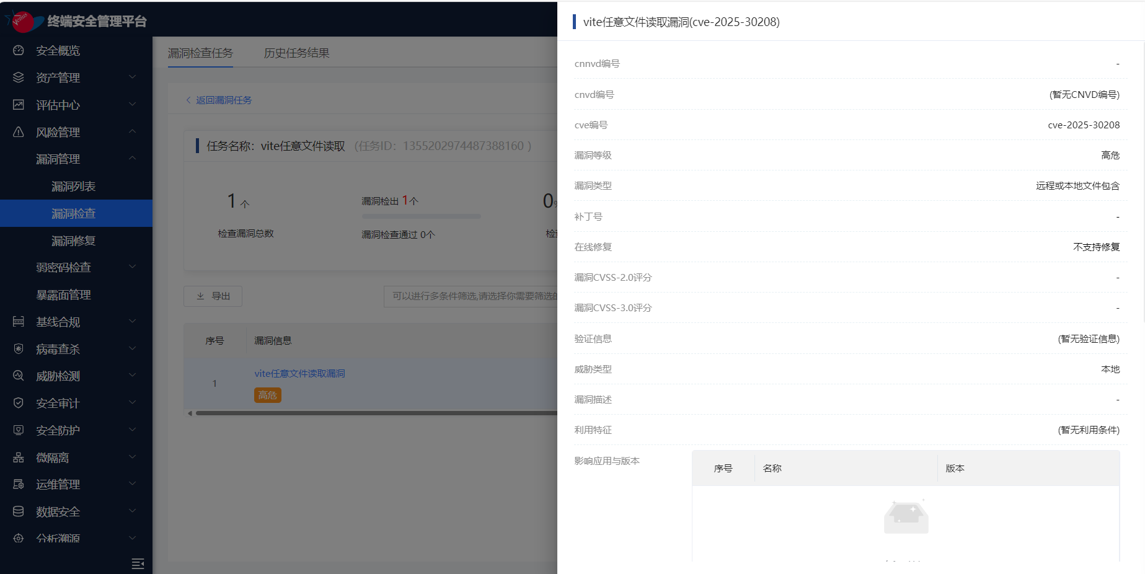Image resolution: width=1145 pixels, height=574 pixels.
Task: Click the 数据安全 database icon
Action: pyautogui.click(x=19, y=511)
